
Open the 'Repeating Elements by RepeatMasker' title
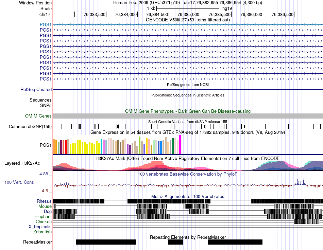click(188, 237)
